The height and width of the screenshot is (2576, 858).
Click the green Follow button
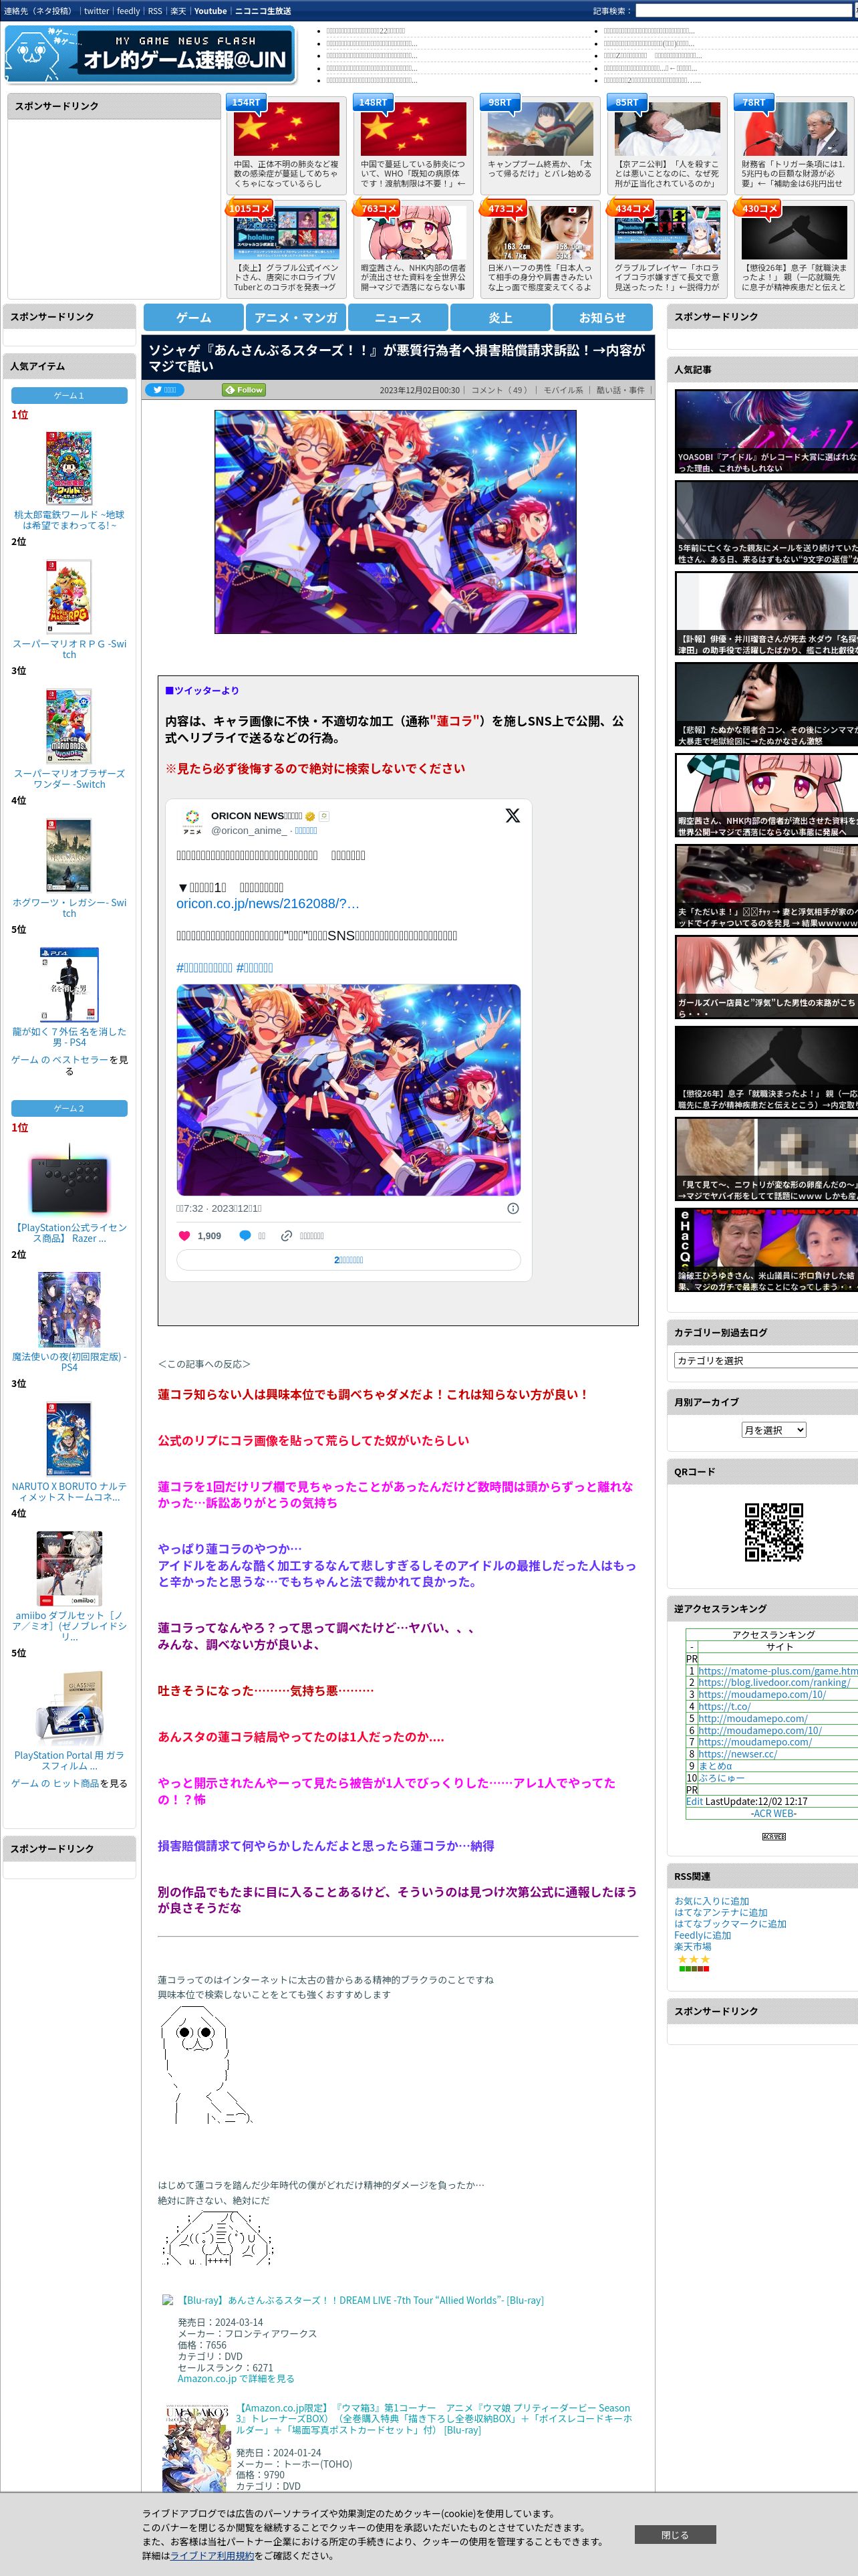[244, 390]
